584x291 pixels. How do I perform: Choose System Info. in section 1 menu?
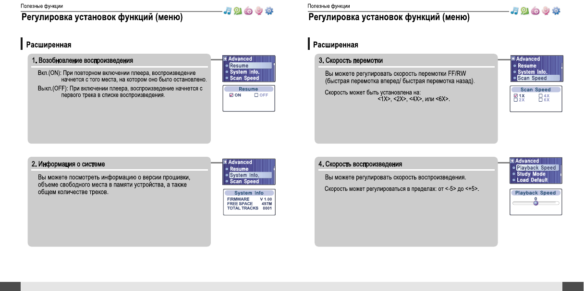(244, 72)
